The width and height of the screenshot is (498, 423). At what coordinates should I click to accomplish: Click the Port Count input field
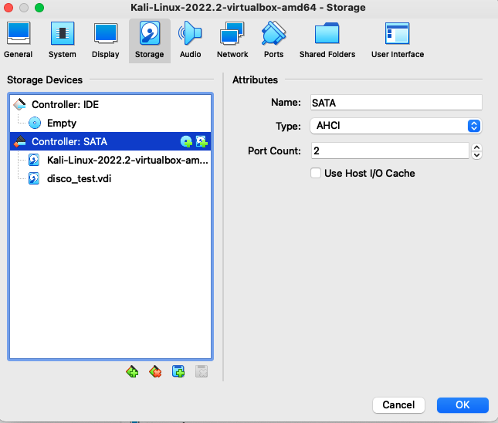pyautogui.click(x=390, y=151)
